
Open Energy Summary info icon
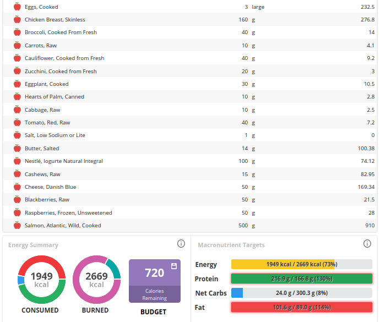click(x=181, y=243)
